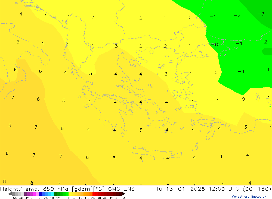Screen dimensions: 272x199
Task: Click the gray left arrow of color legend
Action: point(10,194)
